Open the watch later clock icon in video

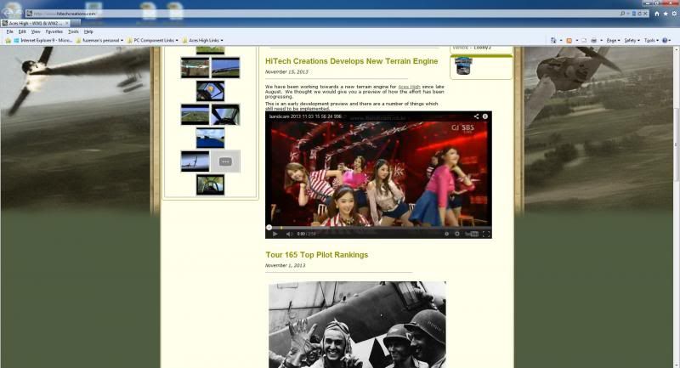[x=447, y=234]
